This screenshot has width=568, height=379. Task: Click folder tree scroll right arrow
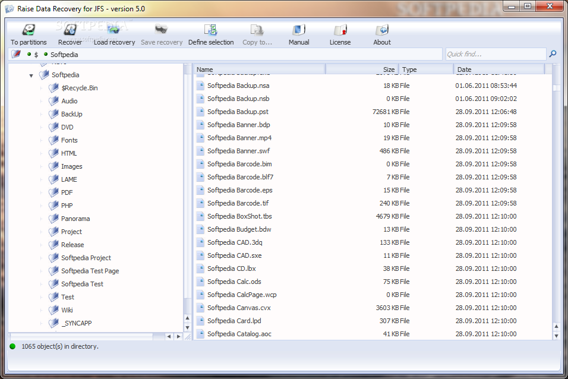click(x=178, y=337)
